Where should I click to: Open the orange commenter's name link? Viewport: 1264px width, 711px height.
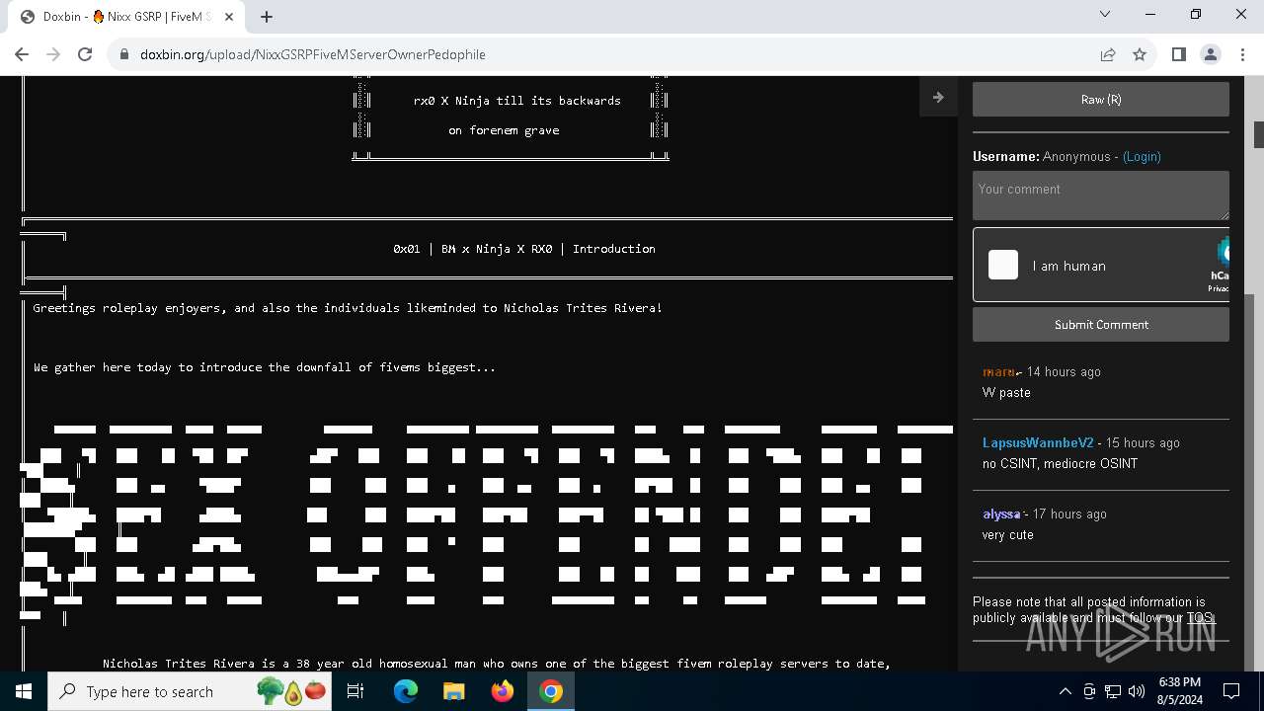pos(1001,371)
